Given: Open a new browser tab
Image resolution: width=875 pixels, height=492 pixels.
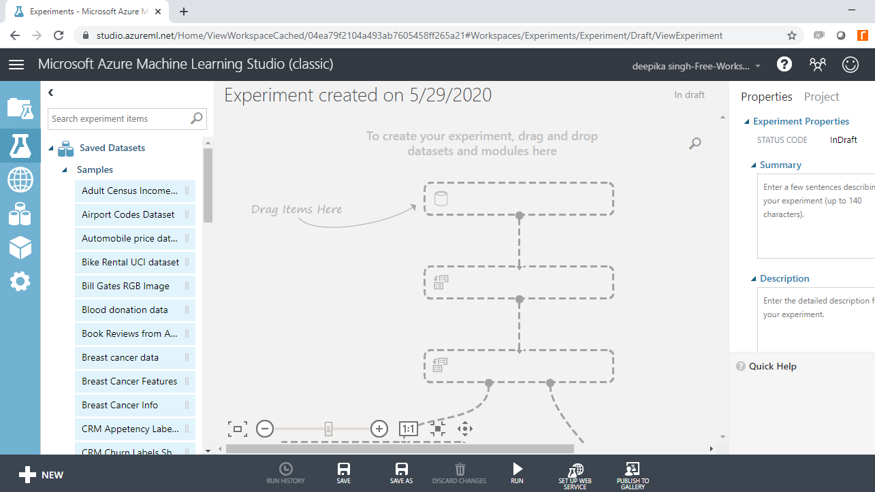Looking at the screenshot, I should click(x=184, y=12).
